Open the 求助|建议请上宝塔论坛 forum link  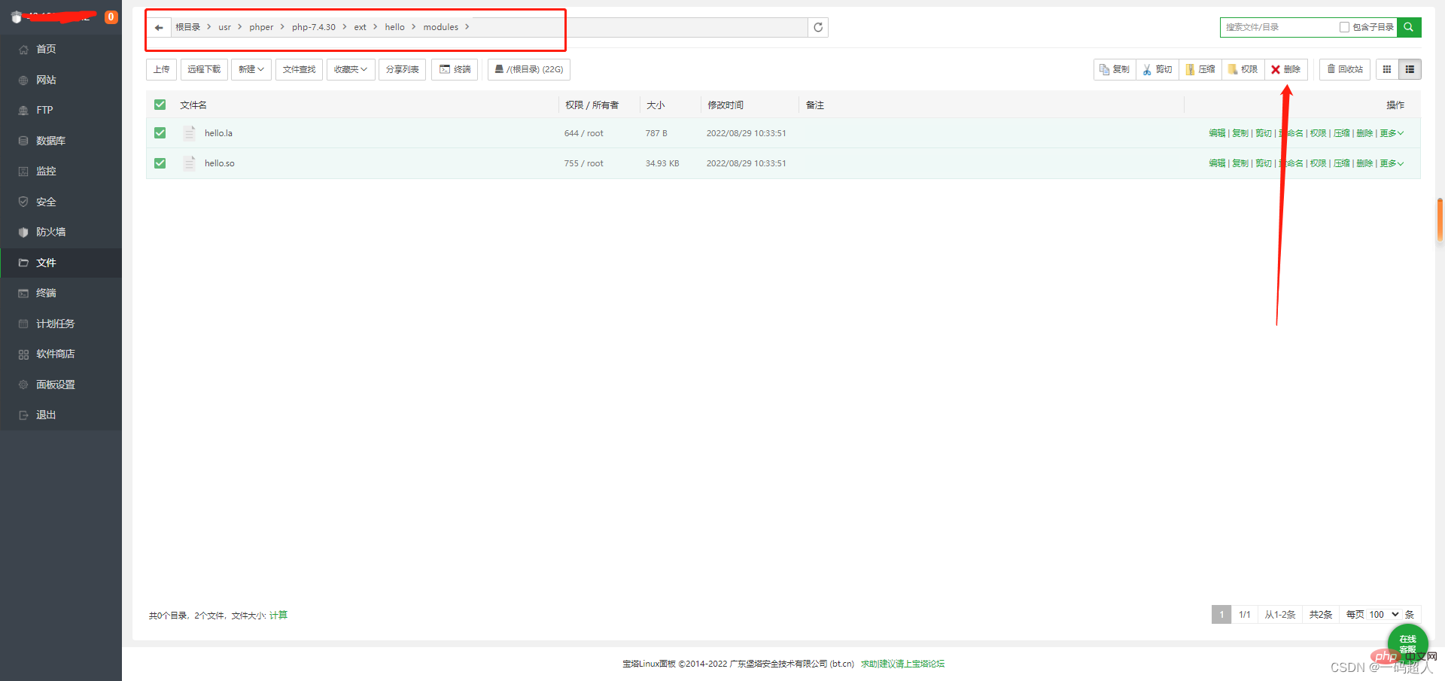902,664
